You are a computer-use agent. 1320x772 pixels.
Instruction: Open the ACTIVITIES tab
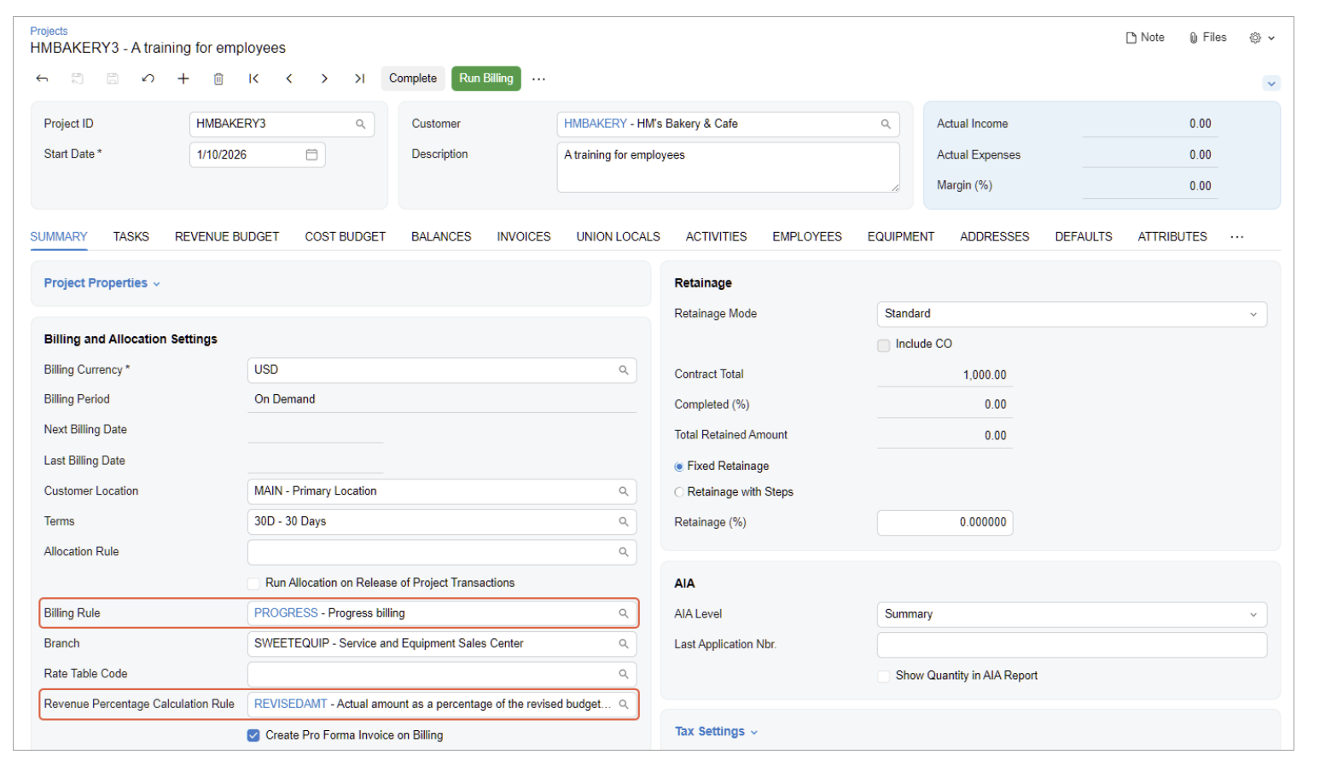click(x=717, y=237)
